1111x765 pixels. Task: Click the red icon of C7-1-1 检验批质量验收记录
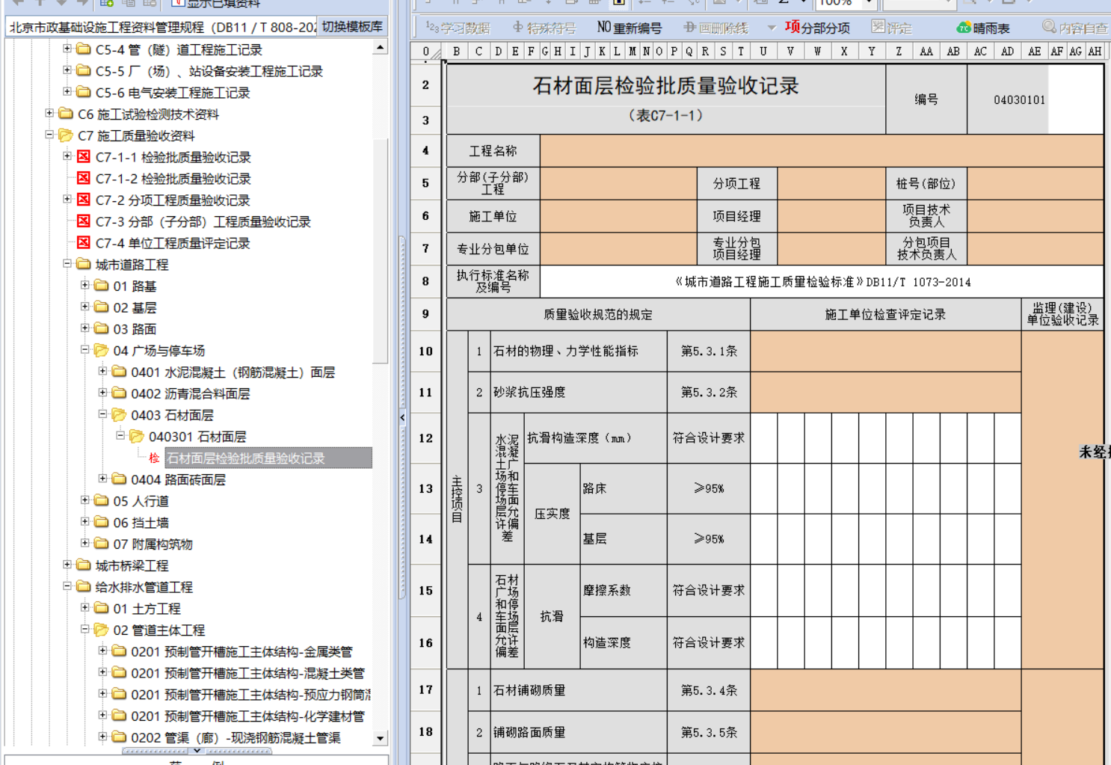(84, 156)
